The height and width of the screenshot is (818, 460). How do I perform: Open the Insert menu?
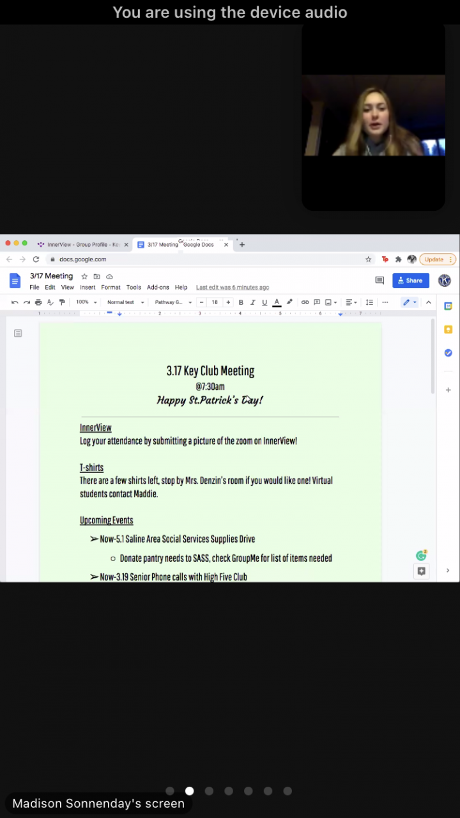coord(88,288)
